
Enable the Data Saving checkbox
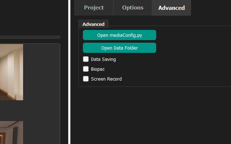tap(86, 59)
